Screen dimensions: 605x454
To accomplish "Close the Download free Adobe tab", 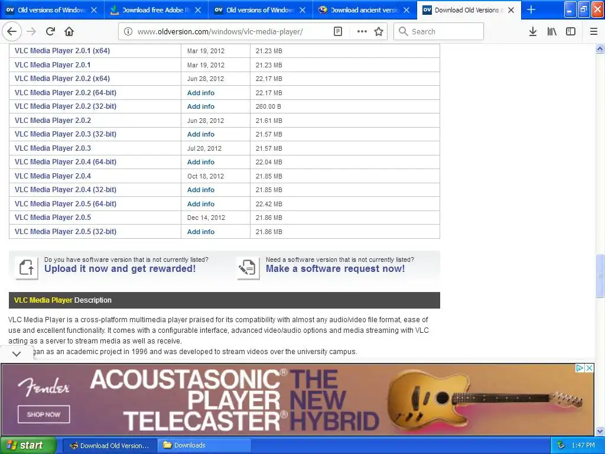I will tap(198, 10).
